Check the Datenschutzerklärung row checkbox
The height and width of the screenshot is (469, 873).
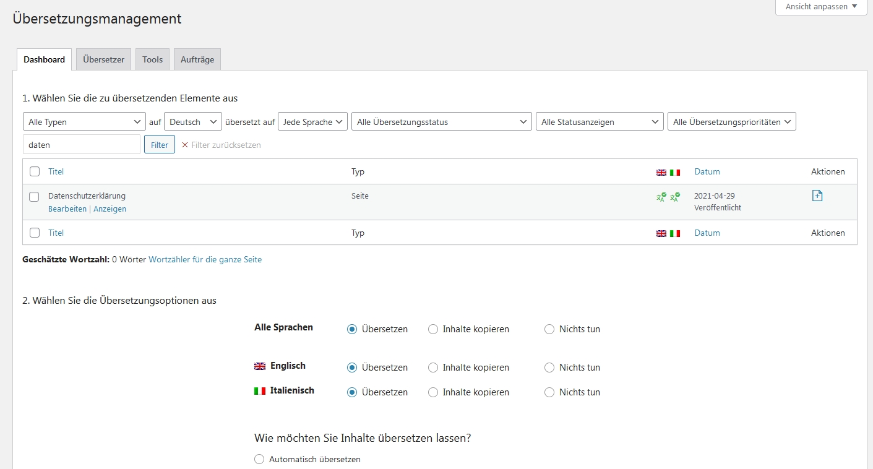35,197
